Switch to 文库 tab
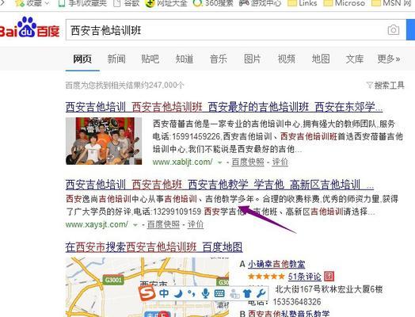 pyautogui.click(x=355, y=59)
